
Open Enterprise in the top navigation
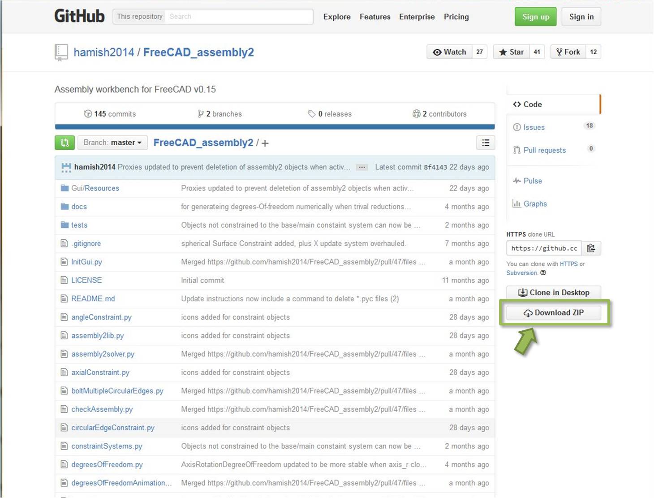[x=417, y=17]
